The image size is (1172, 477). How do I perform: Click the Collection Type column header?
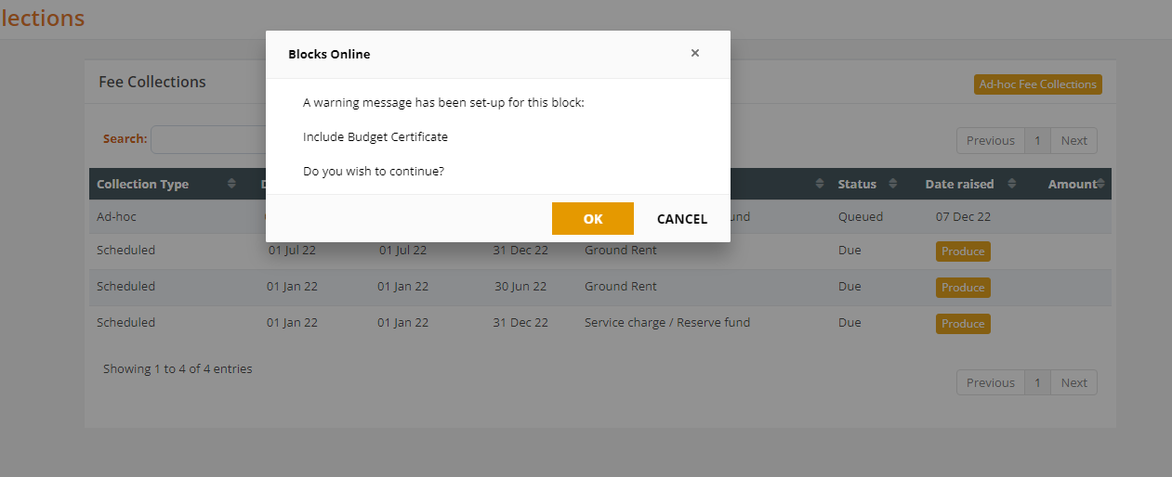coord(143,184)
